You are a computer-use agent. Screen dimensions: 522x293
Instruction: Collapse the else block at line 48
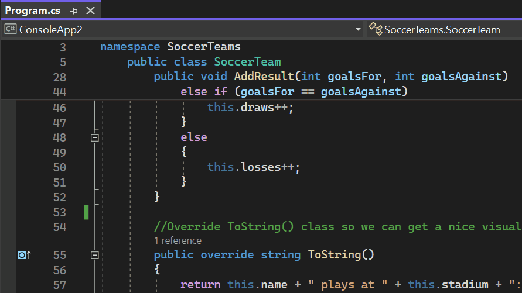click(x=95, y=137)
